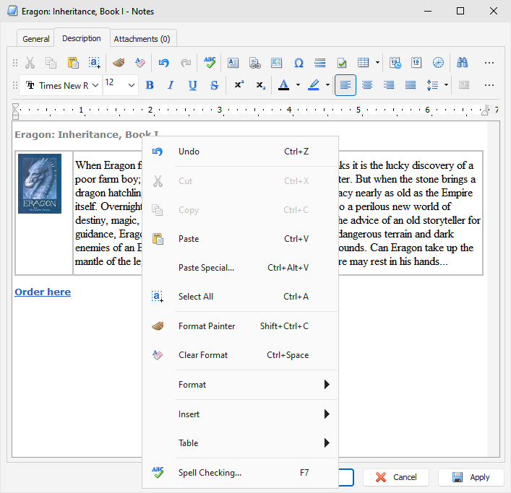Select Center alignment button
The width and height of the screenshot is (511, 493).
click(x=367, y=85)
